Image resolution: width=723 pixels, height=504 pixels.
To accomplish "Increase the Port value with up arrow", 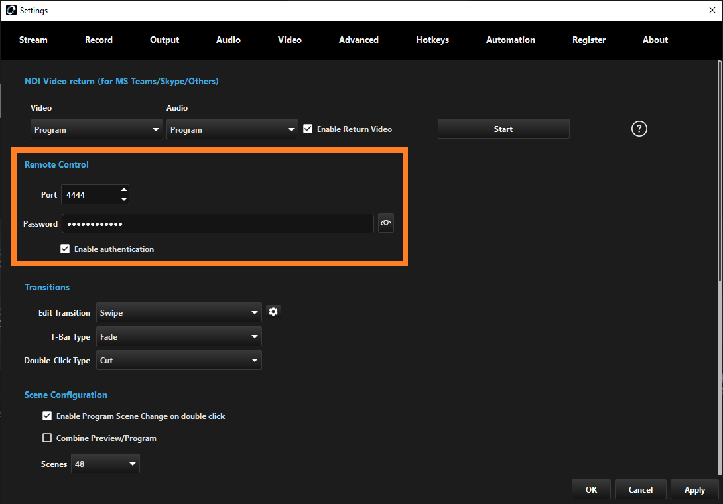I will coord(123,190).
